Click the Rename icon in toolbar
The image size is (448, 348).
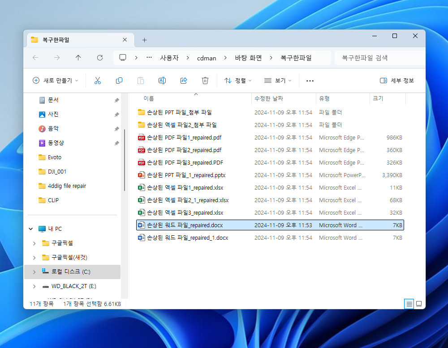coord(162,81)
